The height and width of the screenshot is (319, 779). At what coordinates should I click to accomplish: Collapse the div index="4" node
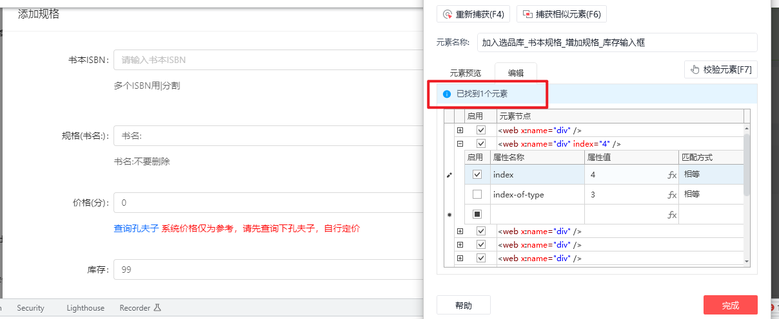click(460, 143)
